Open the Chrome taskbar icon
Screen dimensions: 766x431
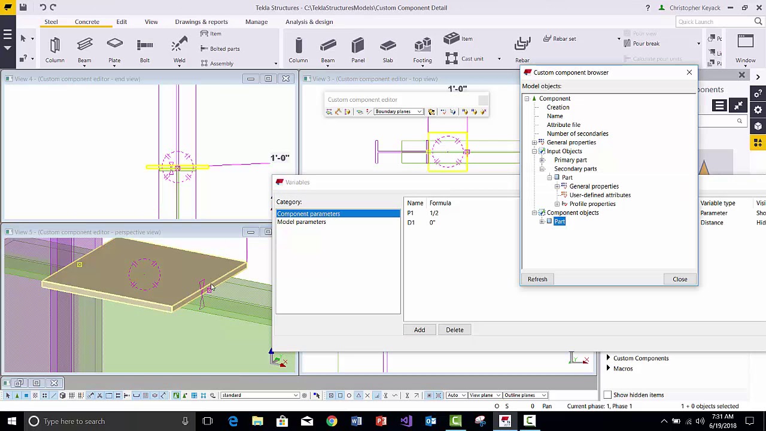click(332, 421)
